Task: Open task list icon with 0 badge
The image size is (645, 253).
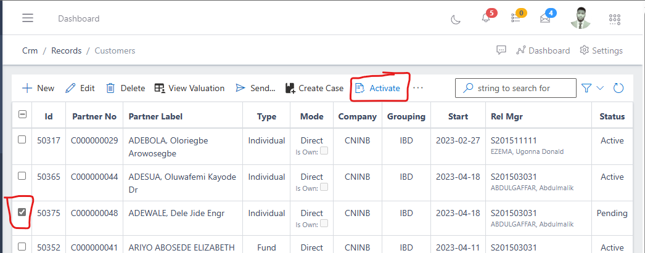Action: pyautogui.click(x=516, y=18)
